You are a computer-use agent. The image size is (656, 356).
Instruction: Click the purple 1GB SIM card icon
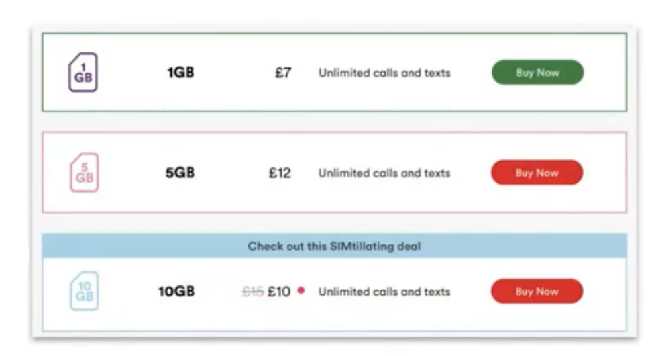point(83,72)
